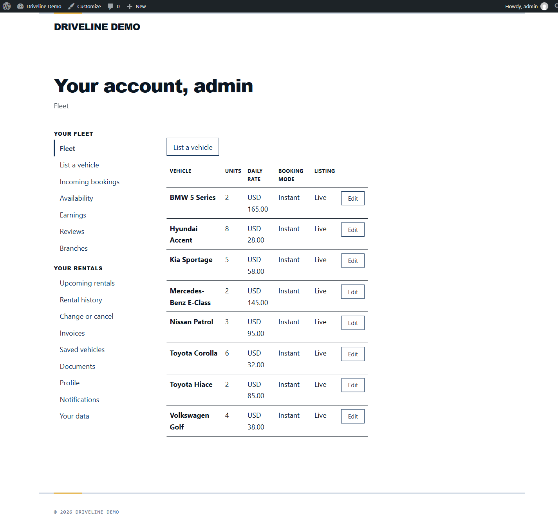Open Documents sidebar link
The width and height of the screenshot is (558, 530).
[x=78, y=367]
